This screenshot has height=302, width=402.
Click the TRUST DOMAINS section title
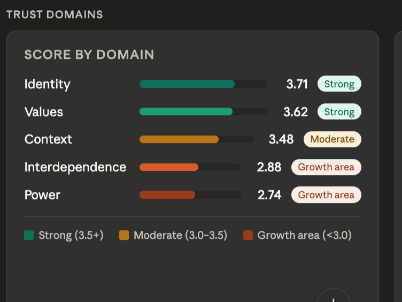(55, 14)
